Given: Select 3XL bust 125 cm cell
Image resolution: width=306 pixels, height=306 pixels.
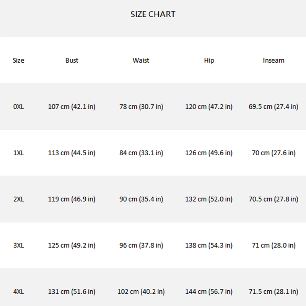Looking at the screenshot, I should [72, 246].
